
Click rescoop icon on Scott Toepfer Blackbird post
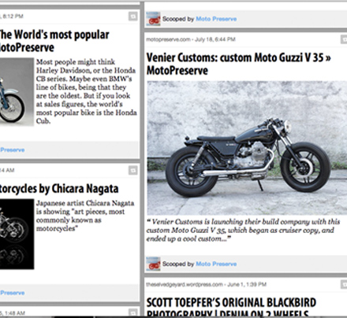[x=344, y=284]
